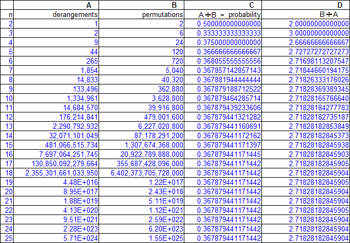Select row number 25 cell

tap(7, 238)
